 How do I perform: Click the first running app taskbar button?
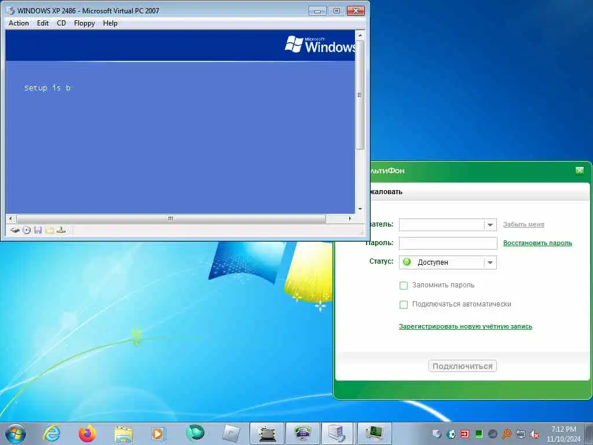[266, 433]
